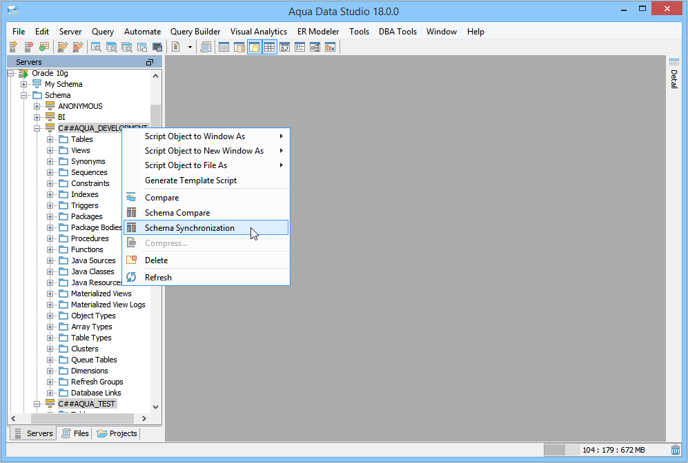Expand the ANONYMOUS schema node
The height and width of the screenshot is (463, 688).
pyautogui.click(x=37, y=106)
